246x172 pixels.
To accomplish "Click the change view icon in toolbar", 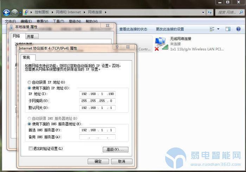I will (x=212, y=29).
